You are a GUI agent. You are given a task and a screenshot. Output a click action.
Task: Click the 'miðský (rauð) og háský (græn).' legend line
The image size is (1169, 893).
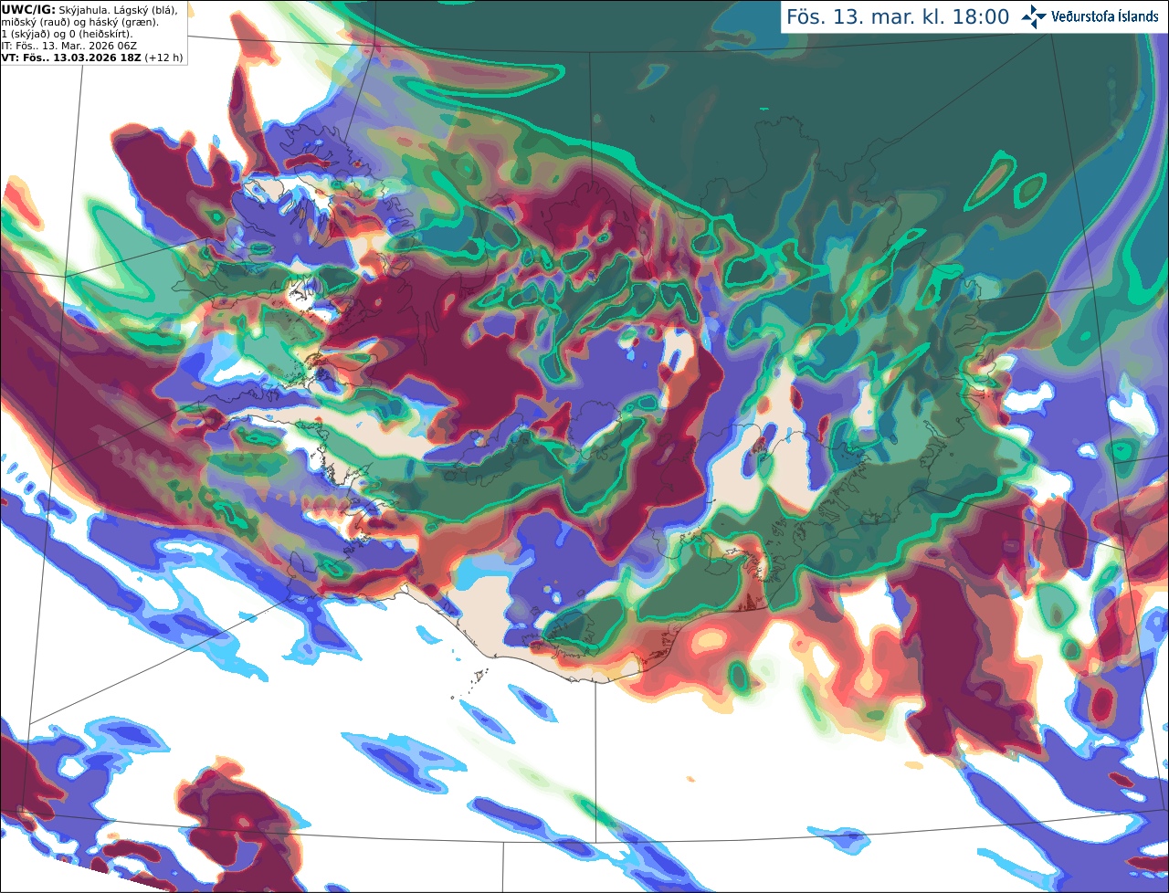(79, 22)
